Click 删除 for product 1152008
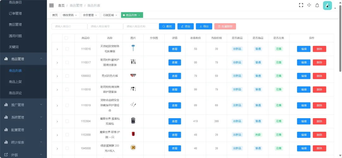 point(319,135)
